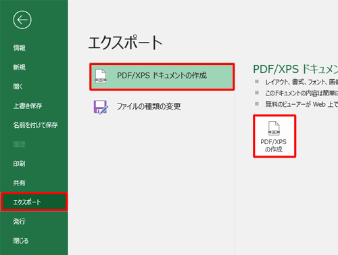Open the 開く menu entry
Viewport: 338px width, 255px height.
point(18,87)
